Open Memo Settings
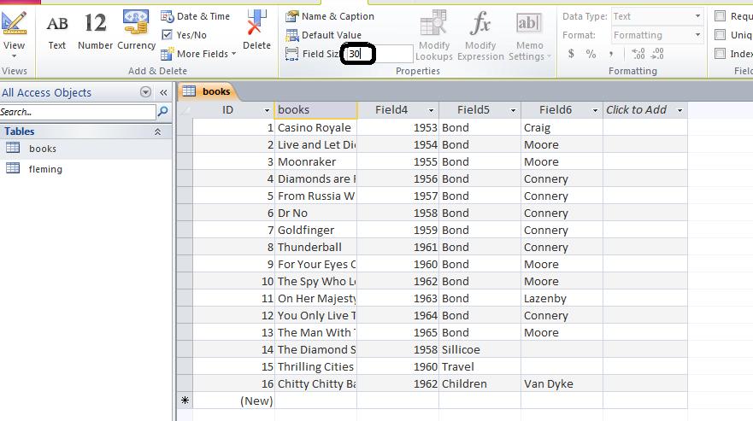 tap(529, 36)
